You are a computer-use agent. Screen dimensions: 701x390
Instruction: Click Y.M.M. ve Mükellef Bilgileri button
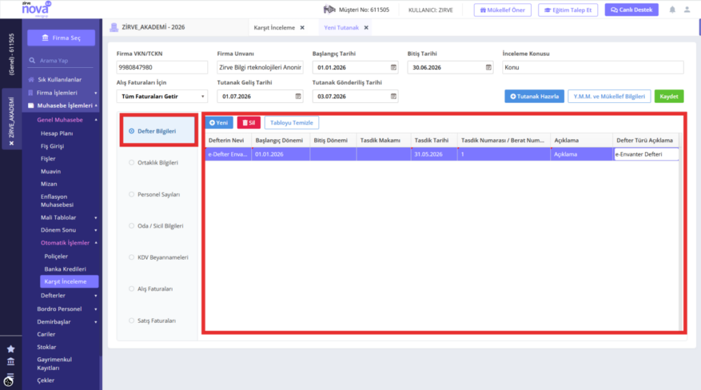pyautogui.click(x=609, y=96)
